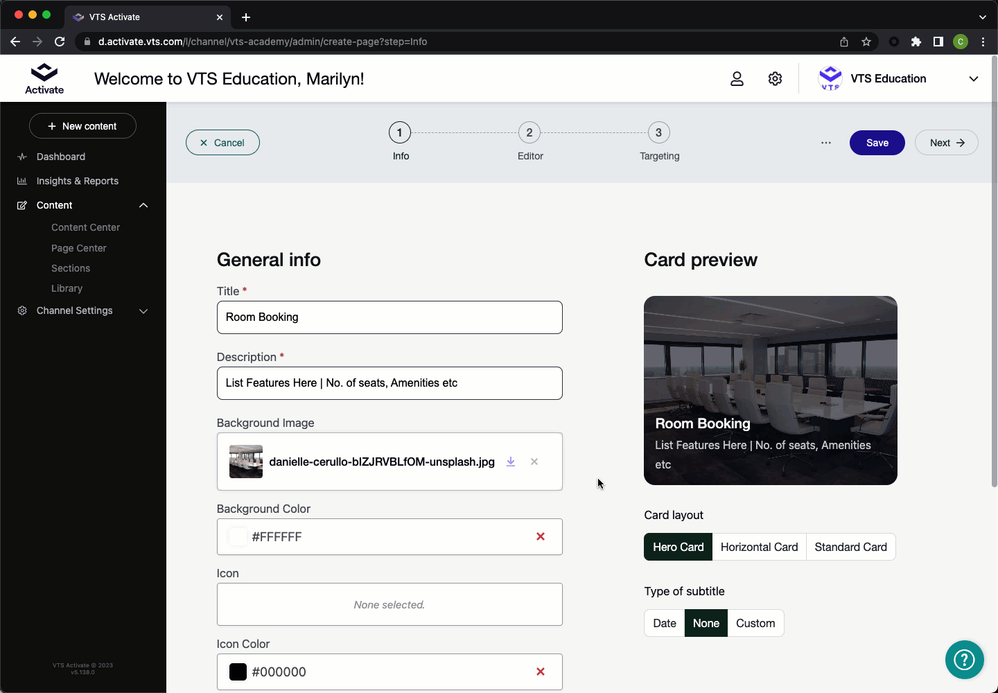Remove the background image file
This screenshot has width=998, height=693.
(x=534, y=462)
